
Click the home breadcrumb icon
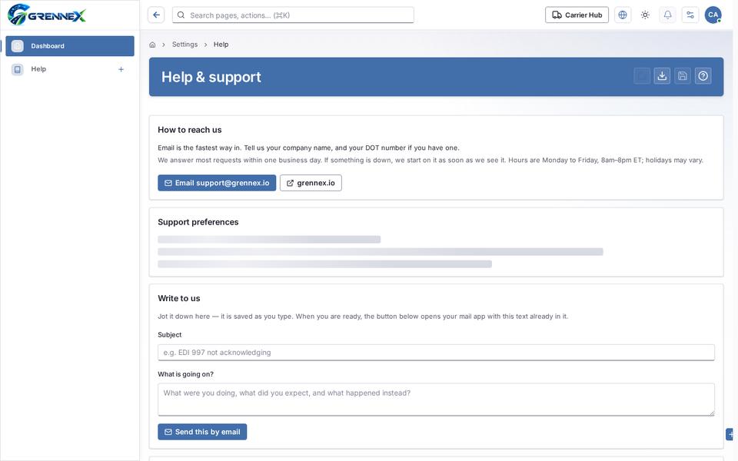pos(152,45)
